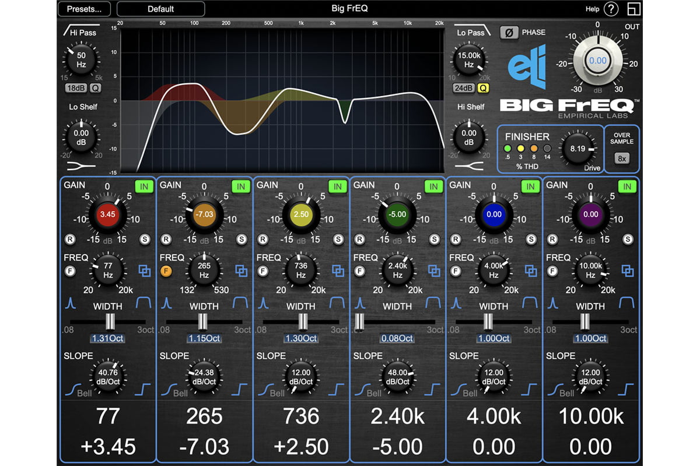Click the Lo Pass 15.00k Hz knob
This screenshot has width=700, height=466.
(x=469, y=61)
